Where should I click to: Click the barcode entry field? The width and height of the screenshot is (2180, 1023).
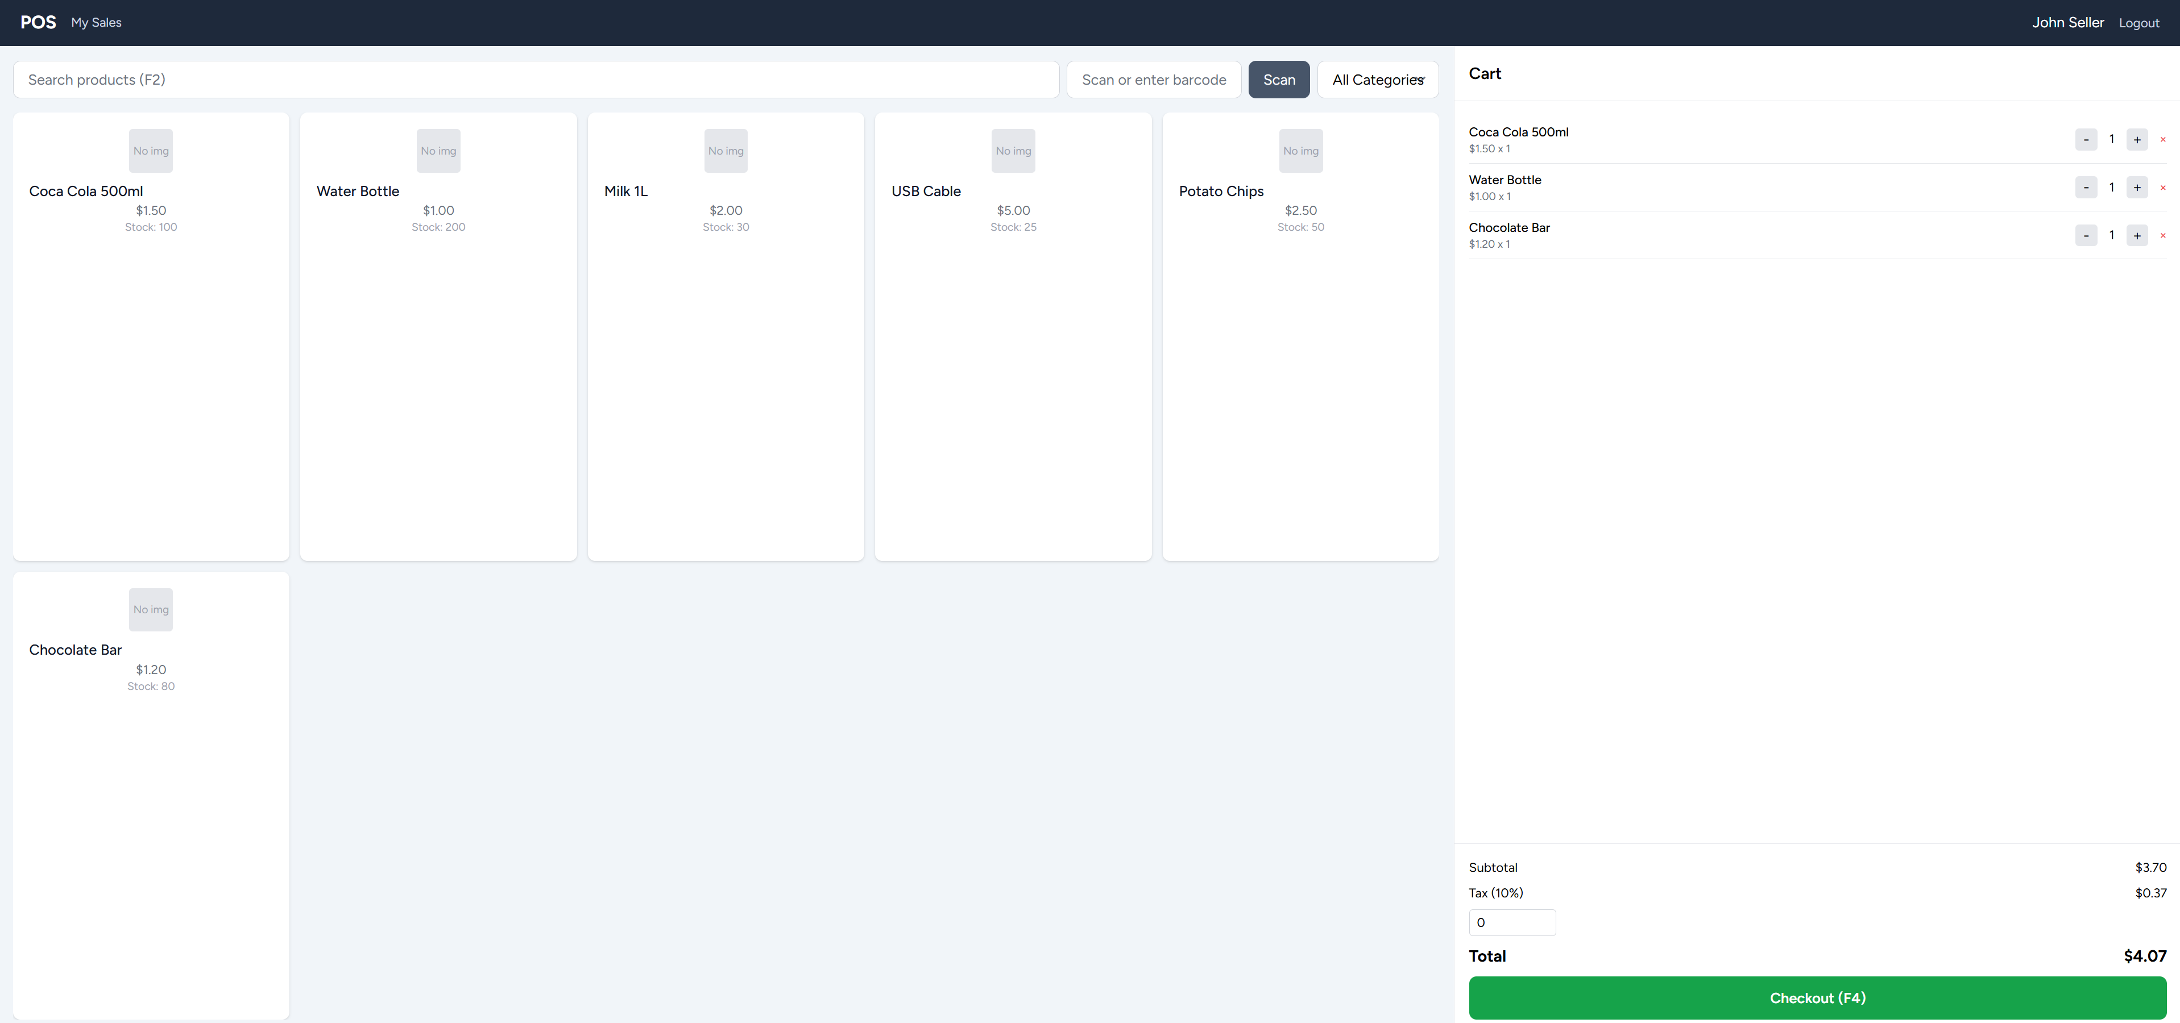pos(1153,80)
